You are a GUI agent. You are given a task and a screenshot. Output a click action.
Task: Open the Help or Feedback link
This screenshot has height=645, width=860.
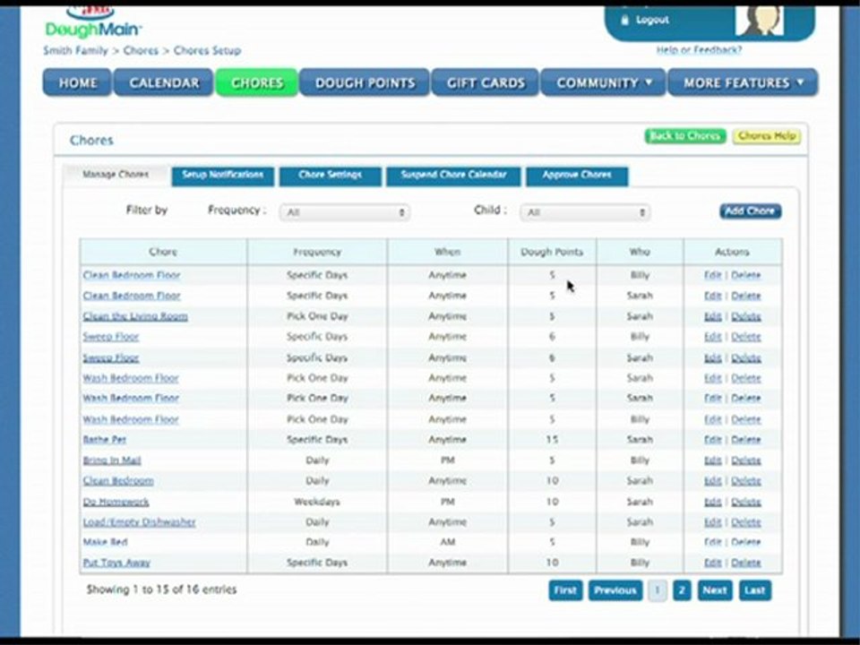pos(699,50)
